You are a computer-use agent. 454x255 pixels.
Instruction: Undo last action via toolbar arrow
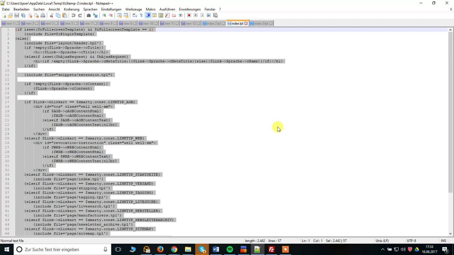click(73, 15)
